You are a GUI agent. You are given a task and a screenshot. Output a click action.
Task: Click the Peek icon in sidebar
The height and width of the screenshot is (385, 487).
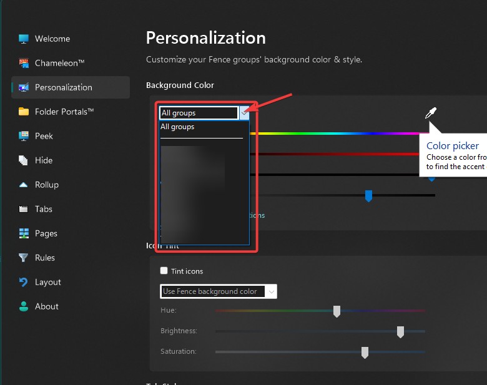24,136
